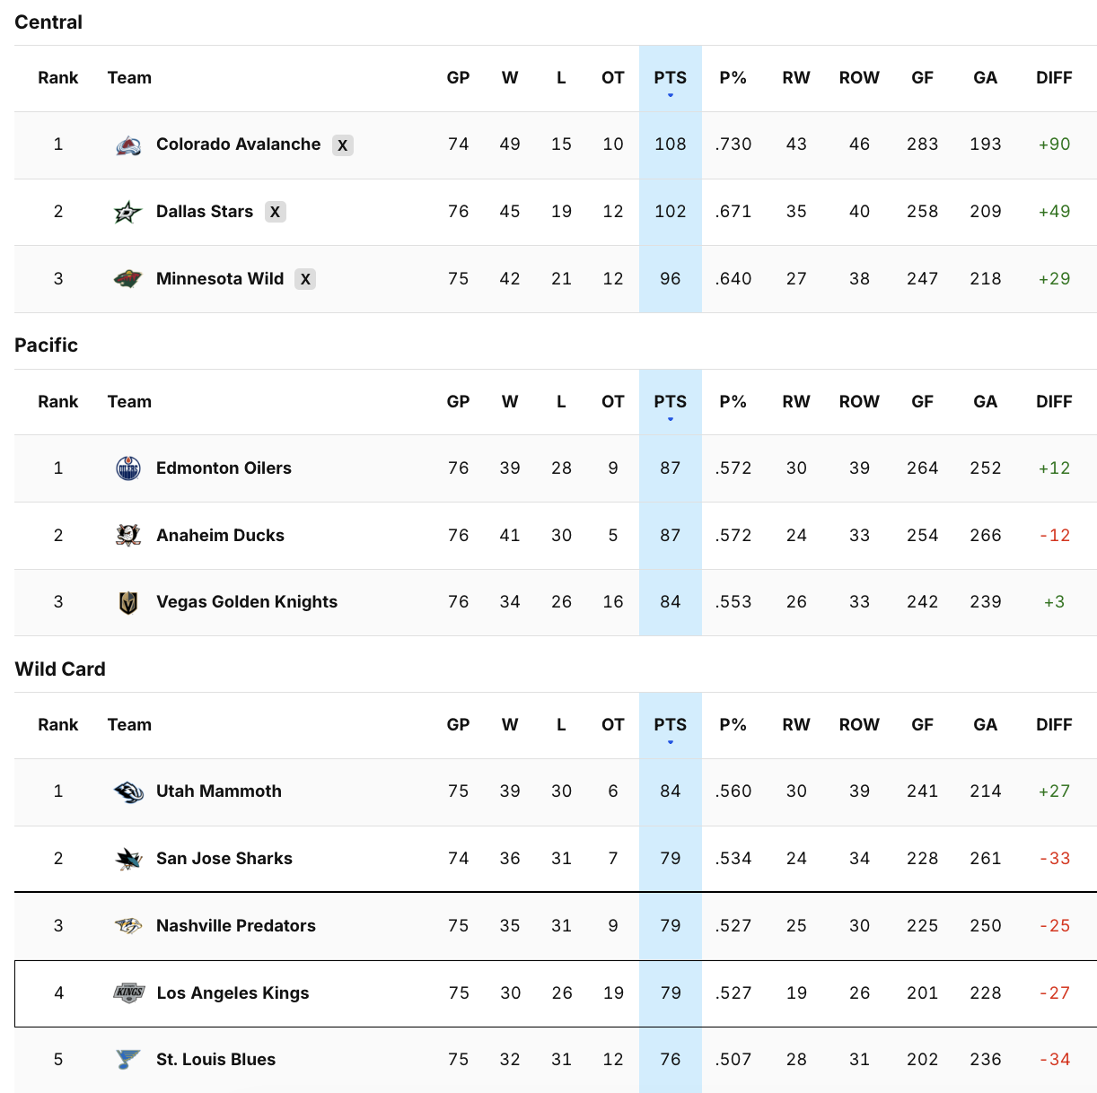Click the San Jose Sharks logo
The height and width of the screenshot is (1093, 1097).
pos(128,859)
